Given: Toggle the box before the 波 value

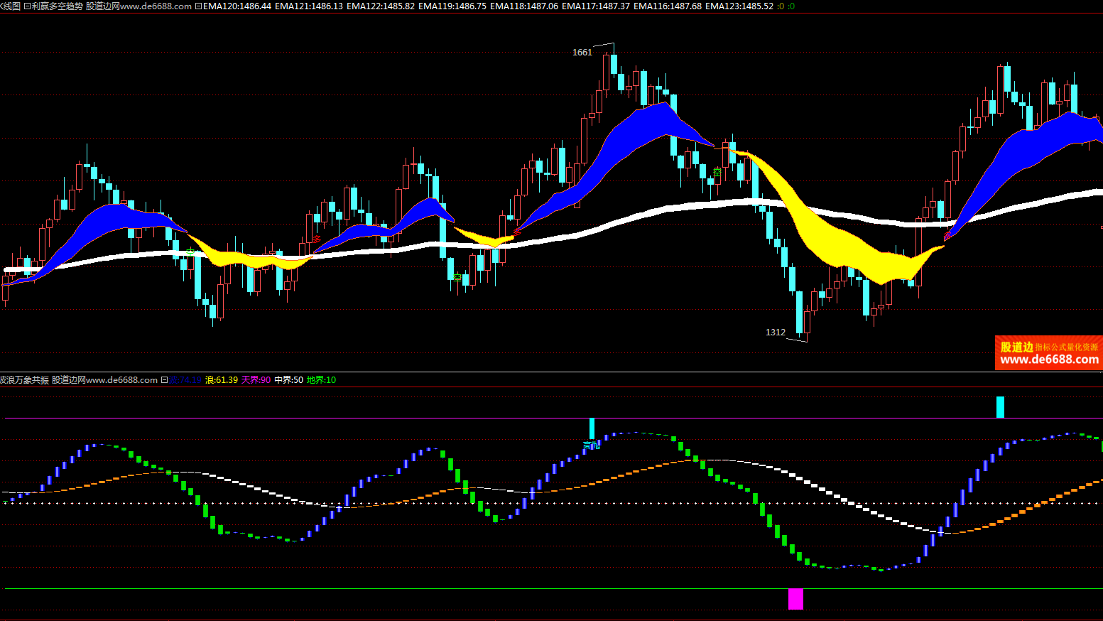Looking at the screenshot, I should tap(164, 380).
